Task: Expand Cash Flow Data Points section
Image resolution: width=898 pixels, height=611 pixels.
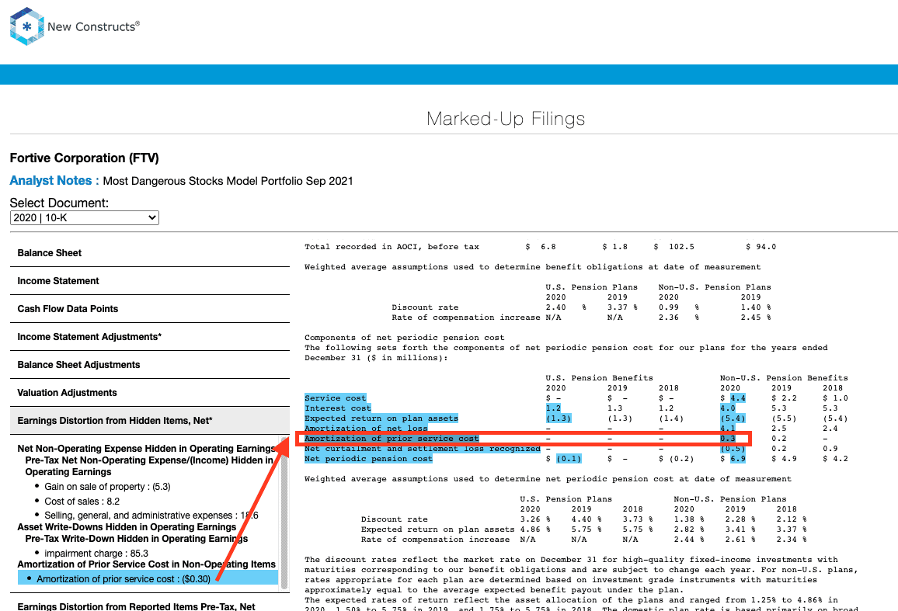Action: tap(149, 309)
